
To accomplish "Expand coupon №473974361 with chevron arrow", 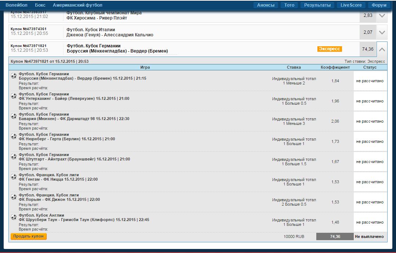I will [x=382, y=32].
